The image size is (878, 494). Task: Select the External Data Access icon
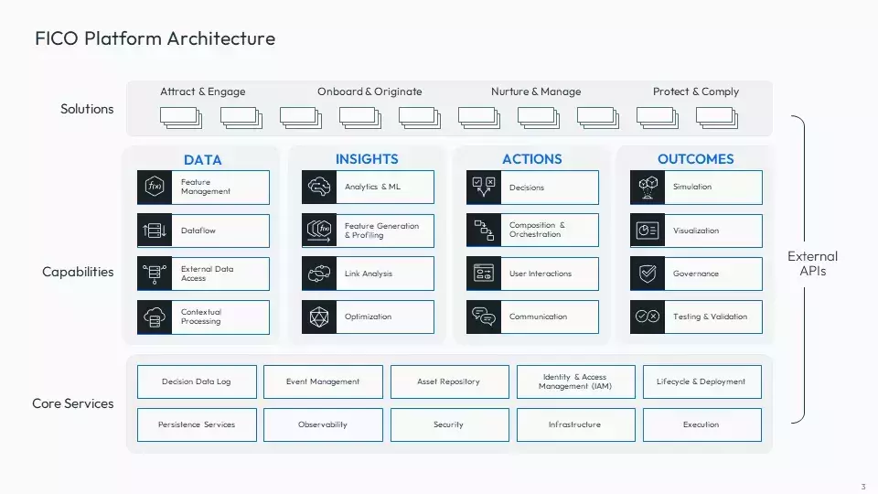click(x=154, y=274)
